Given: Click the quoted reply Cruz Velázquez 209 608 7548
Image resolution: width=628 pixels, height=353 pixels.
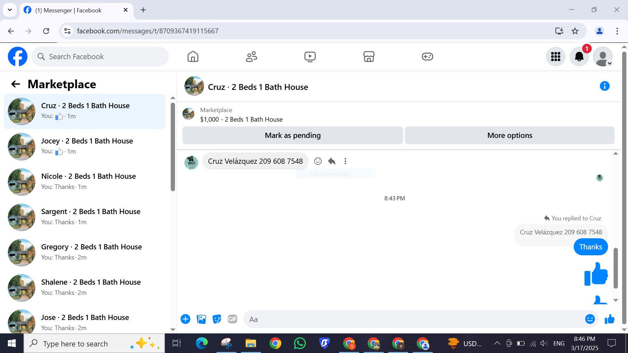Looking at the screenshot, I should (x=561, y=232).
